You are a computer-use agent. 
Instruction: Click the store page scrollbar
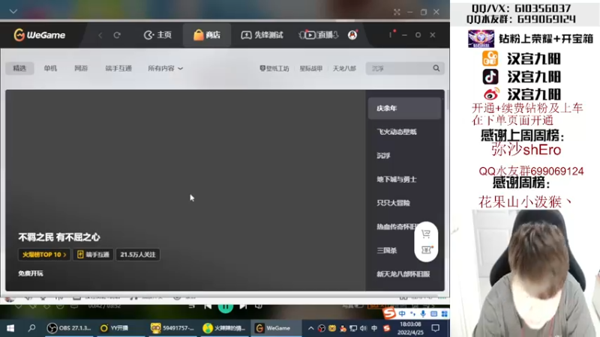pyautogui.click(x=447, y=100)
